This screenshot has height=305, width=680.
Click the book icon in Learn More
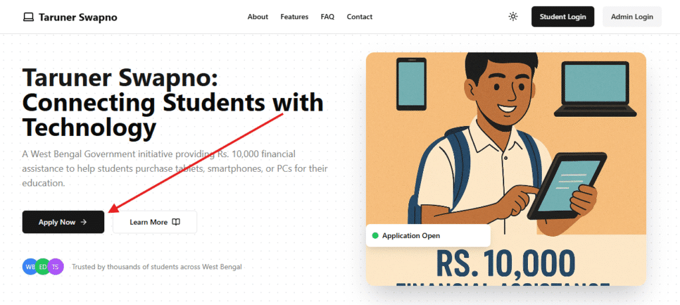click(176, 222)
